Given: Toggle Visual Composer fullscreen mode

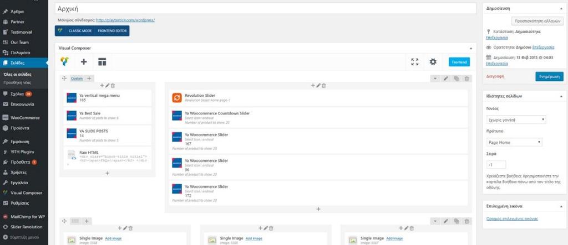Looking at the screenshot, I should pyautogui.click(x=415, y=62).
